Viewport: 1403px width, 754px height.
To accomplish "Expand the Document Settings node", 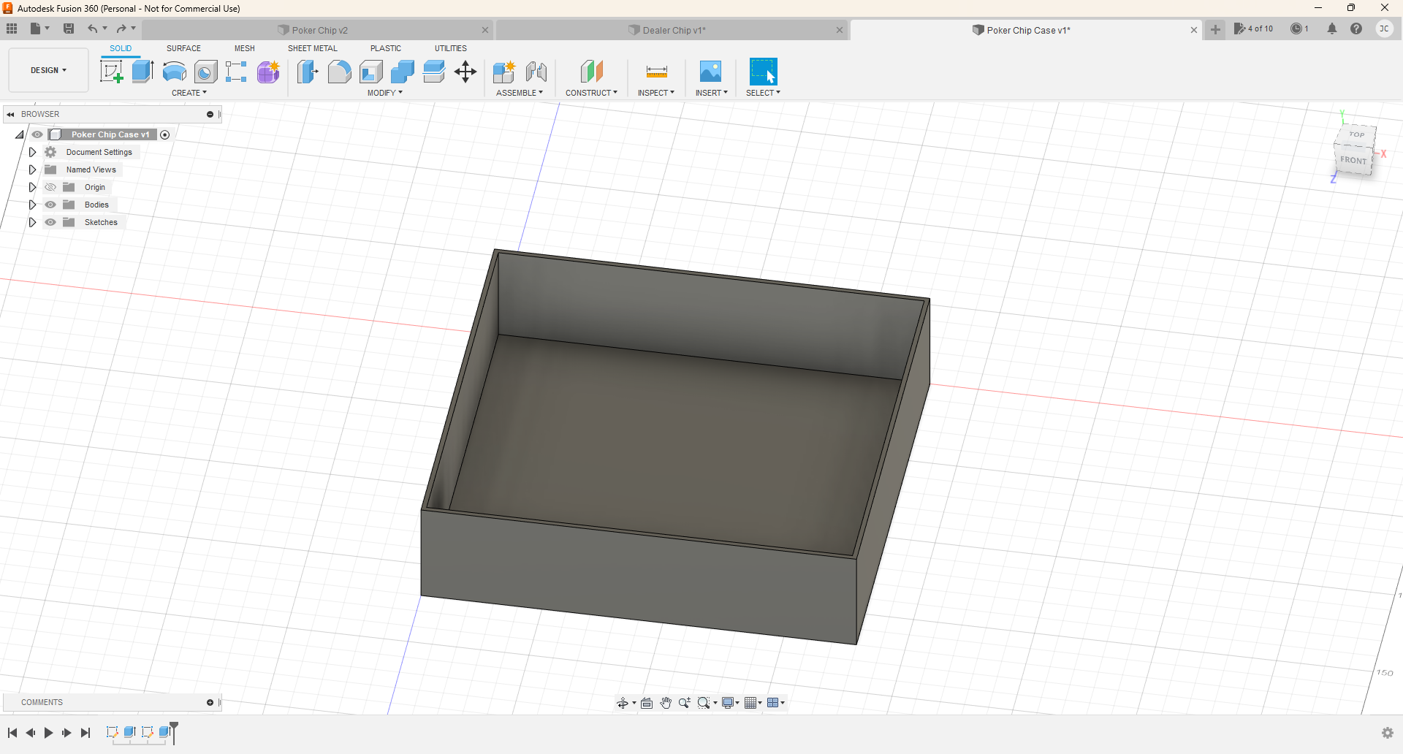I will tap(32, 152).
